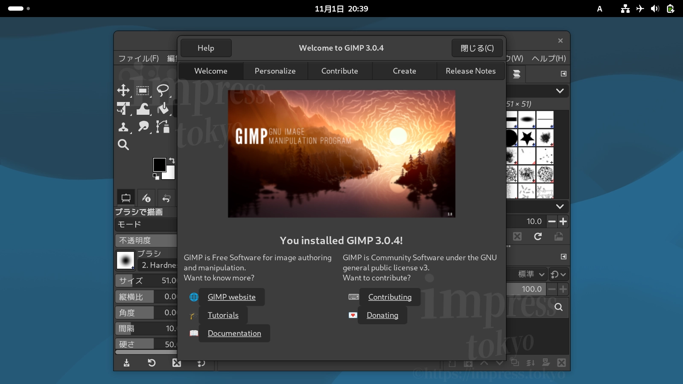Delete brush icon in brushes dock
The height and width of the screenshot is (384, 683).
click(517, 236)
